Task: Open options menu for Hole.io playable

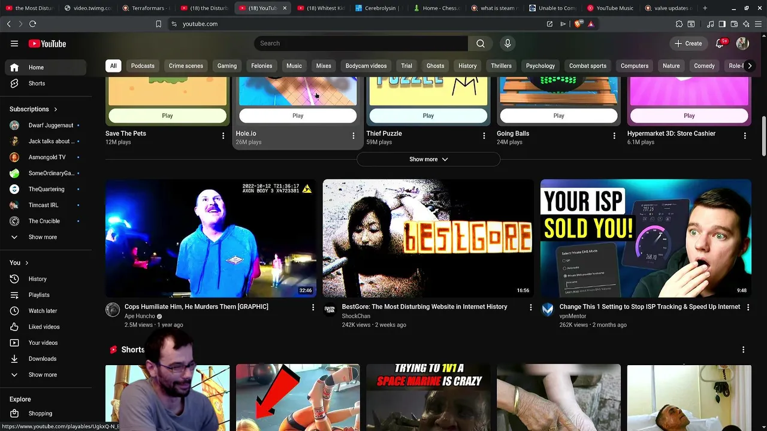Action: click(x=354, y=136)
